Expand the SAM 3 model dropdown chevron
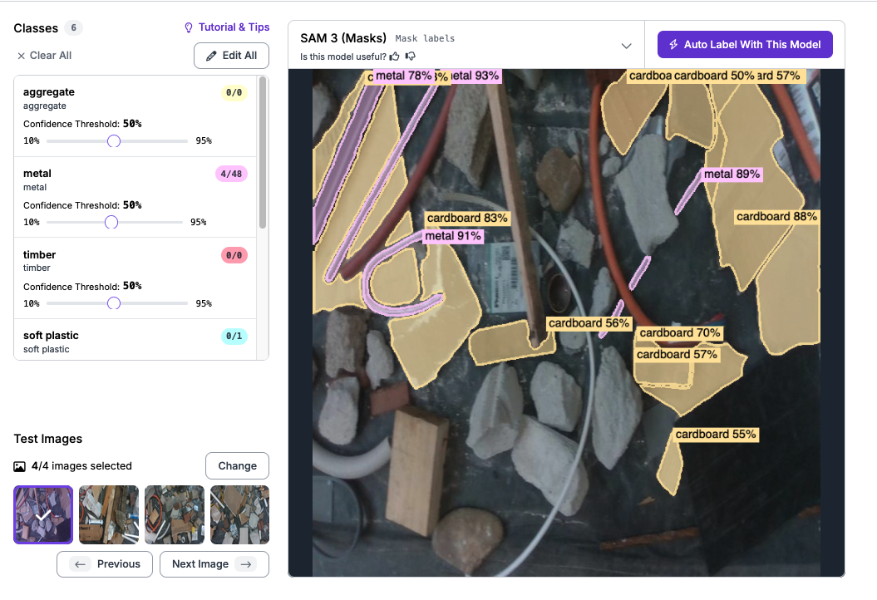The height and width of the screenshot is (600, 877). [627, 46]
